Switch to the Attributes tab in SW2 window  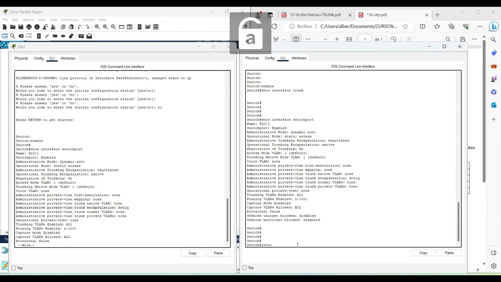point(68,58)
